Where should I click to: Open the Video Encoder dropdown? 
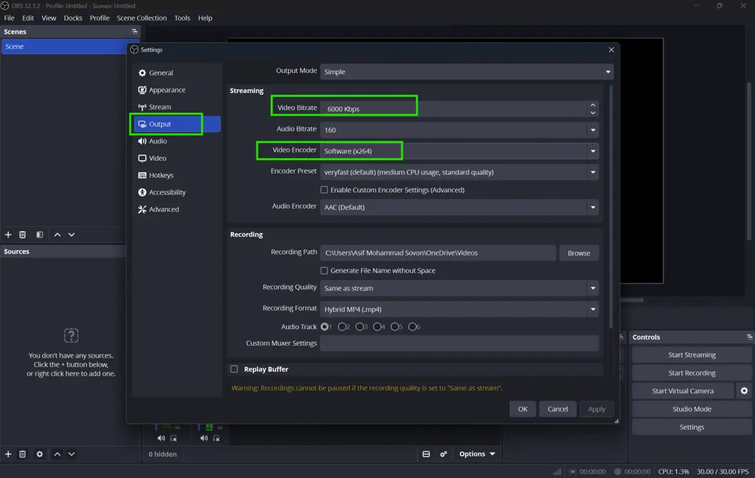pyautogui.click(x=459, y=151)
